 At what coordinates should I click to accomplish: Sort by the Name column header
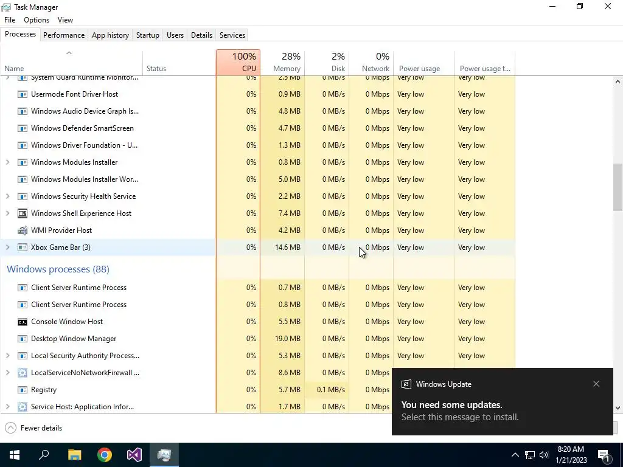pos(72,63)
